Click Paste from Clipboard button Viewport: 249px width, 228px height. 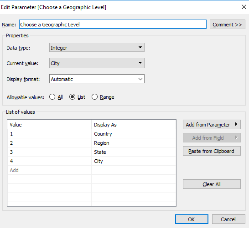tap(212, 151)
